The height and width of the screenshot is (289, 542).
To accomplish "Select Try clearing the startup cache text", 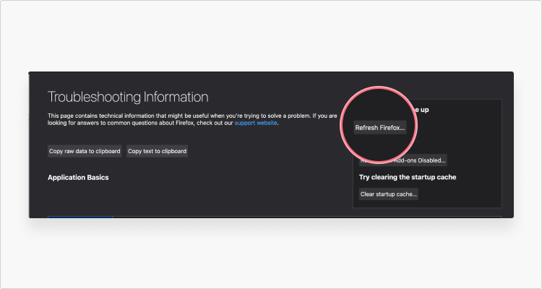I will tap(408, 177).
